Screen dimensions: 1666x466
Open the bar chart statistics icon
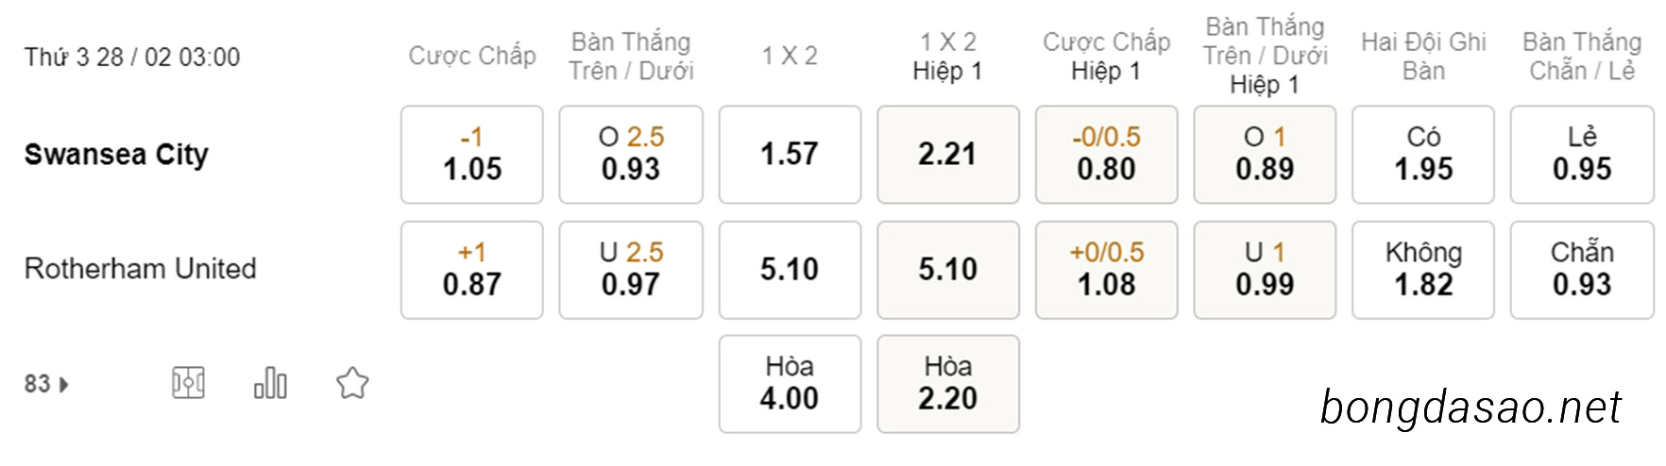tap(270, 383)
